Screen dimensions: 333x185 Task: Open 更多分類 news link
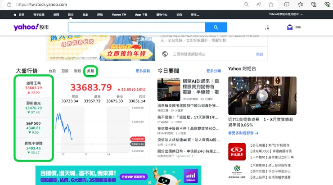(214, 71)
